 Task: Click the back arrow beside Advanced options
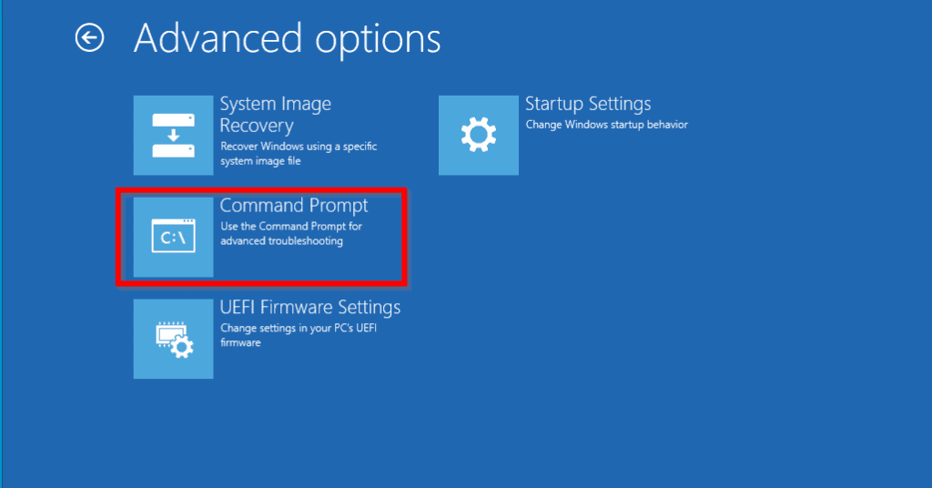89,38
